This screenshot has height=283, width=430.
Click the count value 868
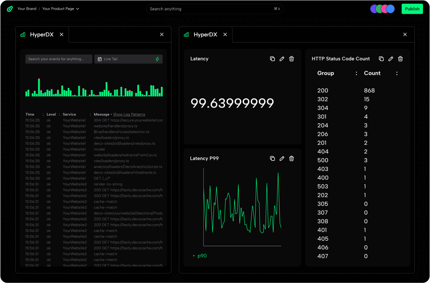[x=369, y=90]
